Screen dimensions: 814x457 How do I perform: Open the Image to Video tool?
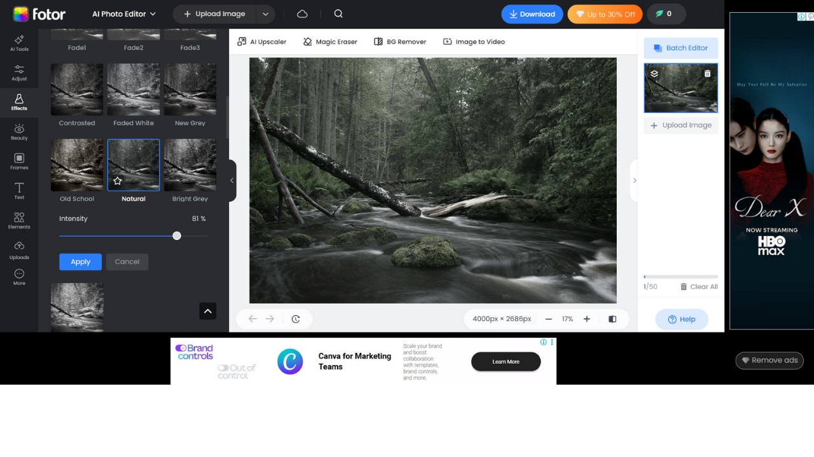[x=474, y=42]
